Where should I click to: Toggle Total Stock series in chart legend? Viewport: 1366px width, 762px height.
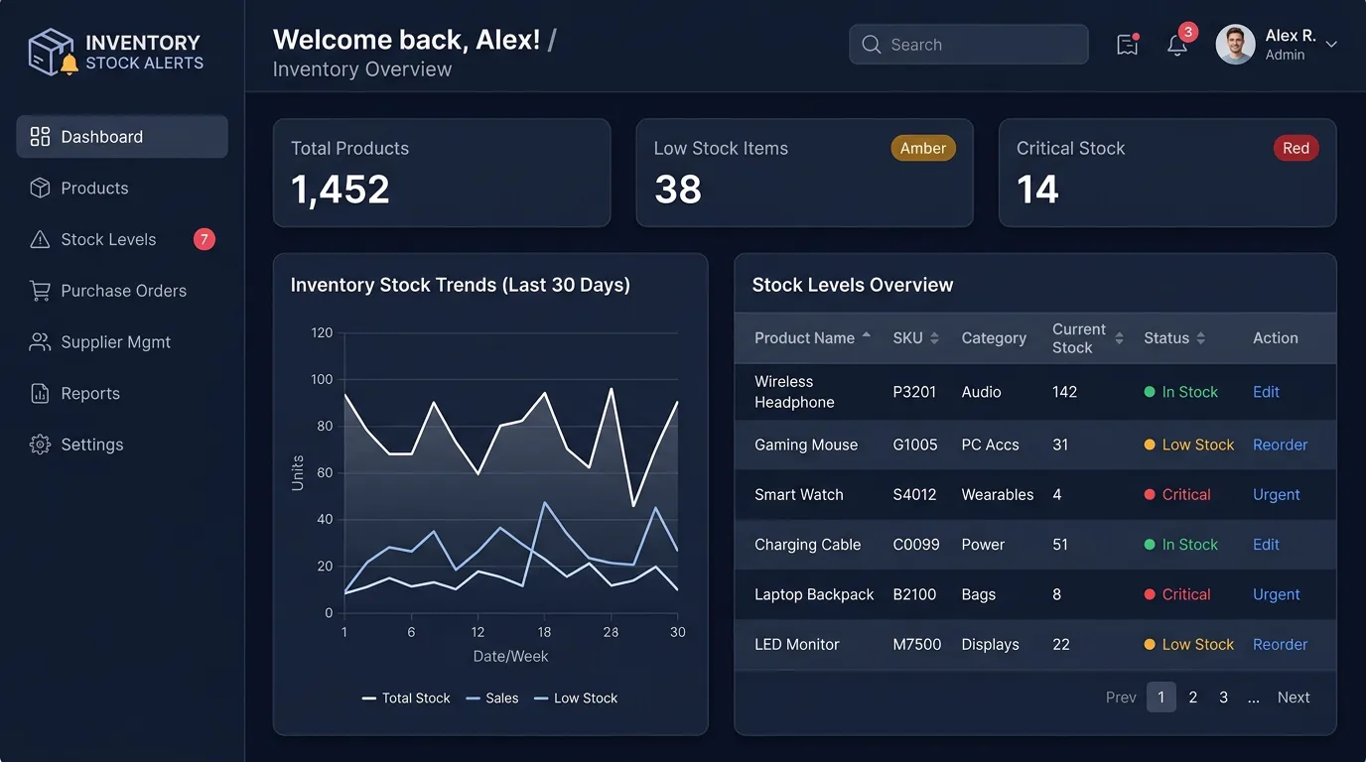point(406,698)
